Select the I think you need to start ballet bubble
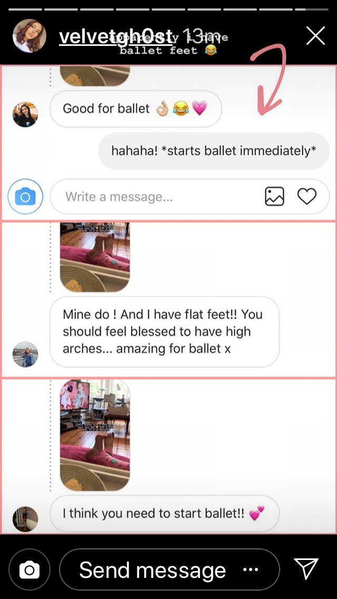 [164, 514]
